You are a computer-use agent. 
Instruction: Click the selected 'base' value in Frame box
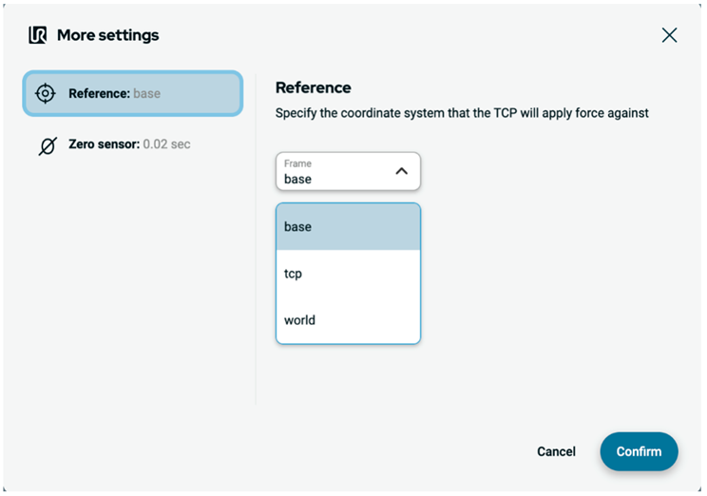[297, 179]
